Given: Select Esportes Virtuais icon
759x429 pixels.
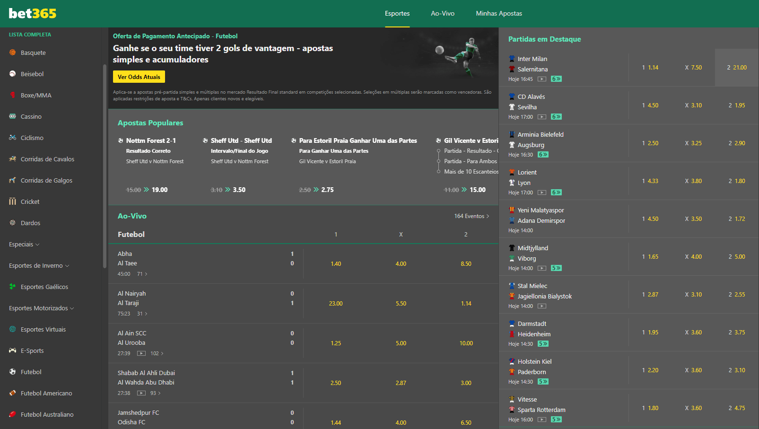Looking at the screenshot, I should tap(13, 329).
